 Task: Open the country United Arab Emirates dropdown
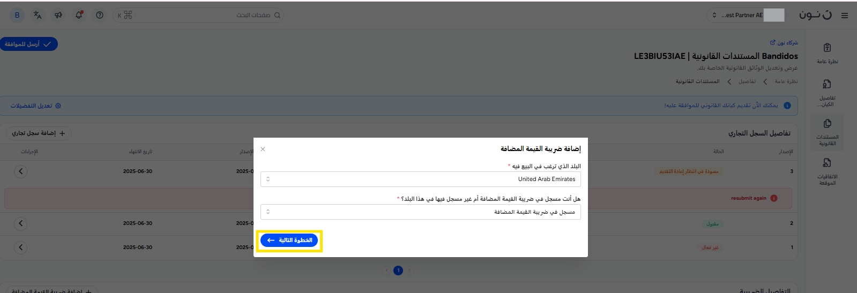coord(420,179)
